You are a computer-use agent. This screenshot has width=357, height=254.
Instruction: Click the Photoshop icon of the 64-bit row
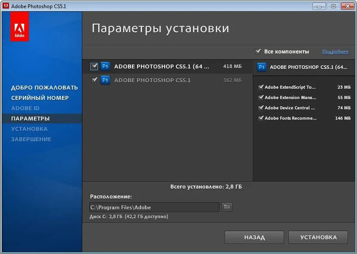[105, 66]
